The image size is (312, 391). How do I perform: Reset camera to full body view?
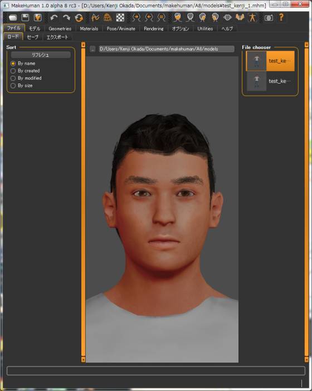click(252, 17)
